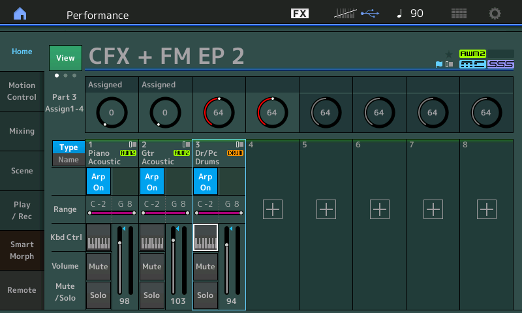Open the Mixing tab
522x313 pixels.
22,131
